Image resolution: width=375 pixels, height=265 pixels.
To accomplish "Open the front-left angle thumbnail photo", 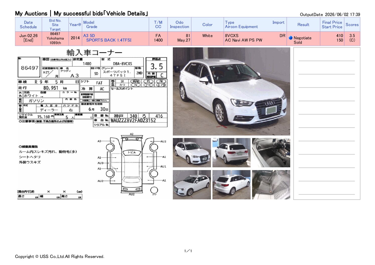I will pos(192,153).
